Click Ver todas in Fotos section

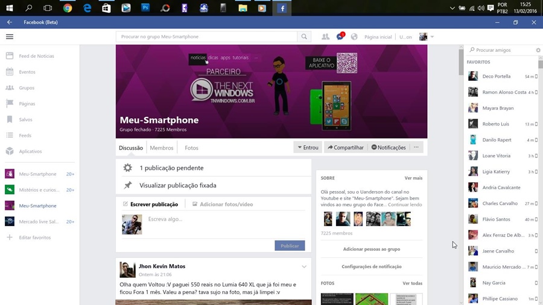pyautogui.click(x=413, y=283)
